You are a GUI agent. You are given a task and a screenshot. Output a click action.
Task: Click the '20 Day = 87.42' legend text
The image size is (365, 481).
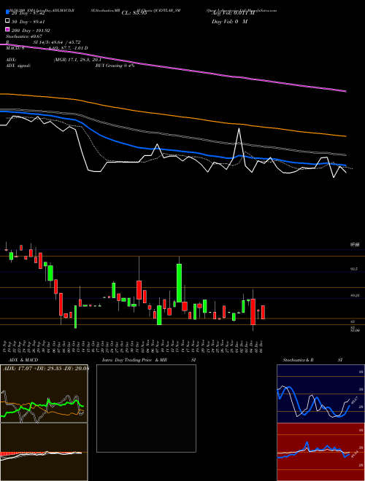pyautogui.click(x=28, y=13)
